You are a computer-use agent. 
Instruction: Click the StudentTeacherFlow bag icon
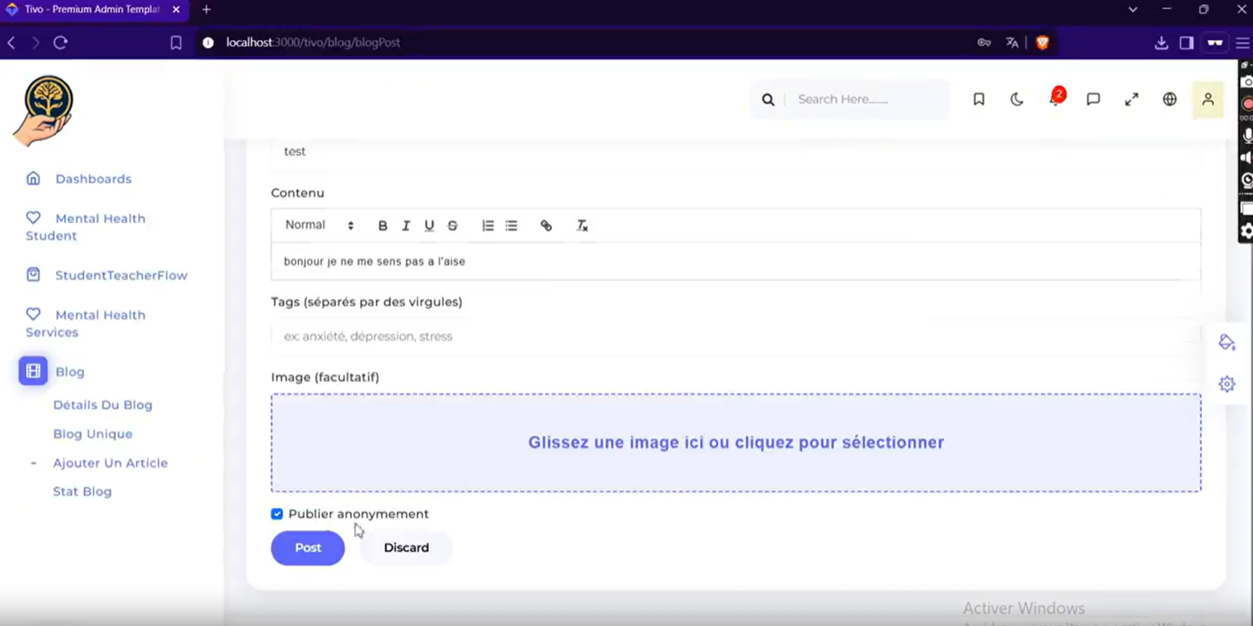coord(33,274)
